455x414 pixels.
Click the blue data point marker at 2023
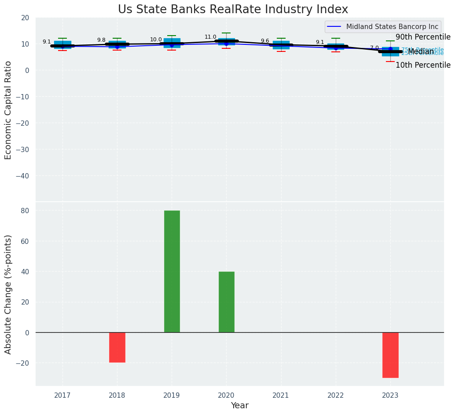coord(390,49)
